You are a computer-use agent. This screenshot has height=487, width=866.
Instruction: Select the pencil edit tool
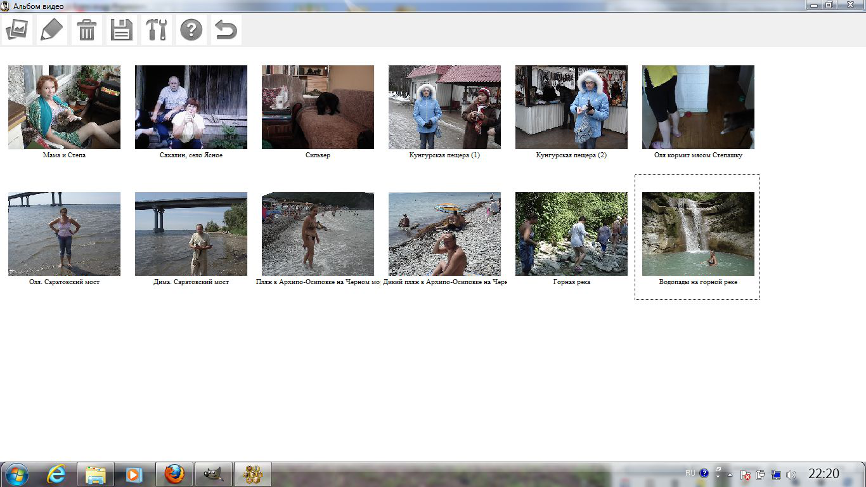(x=53, y=30)
